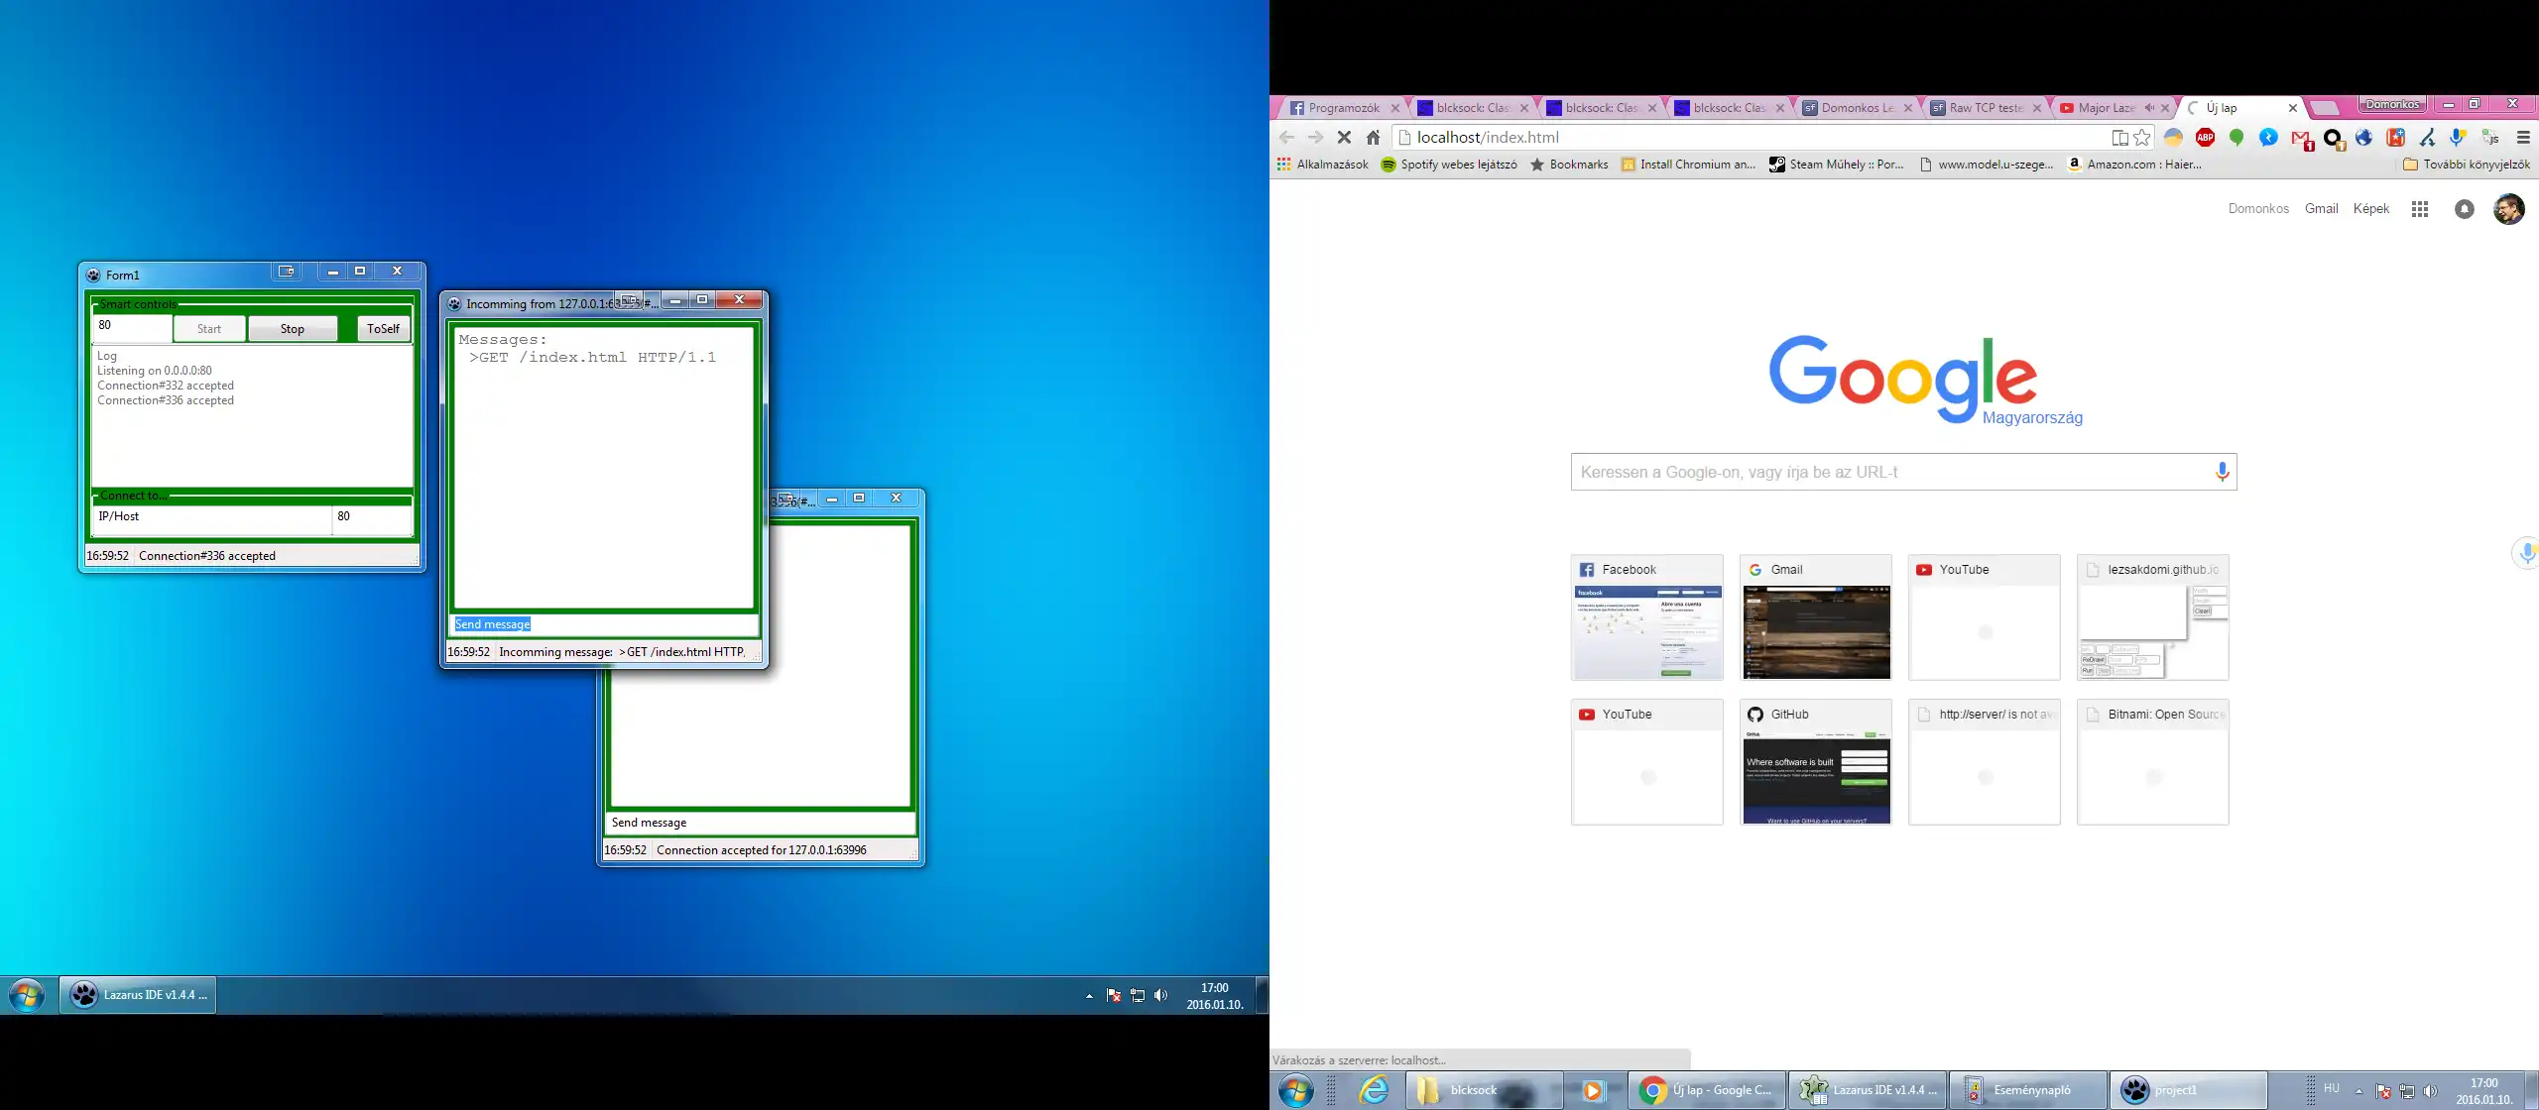The height and width of the screenshot is (1110, 2539).
Task: Click Send message in second client window
Action: tap(650, 822)
